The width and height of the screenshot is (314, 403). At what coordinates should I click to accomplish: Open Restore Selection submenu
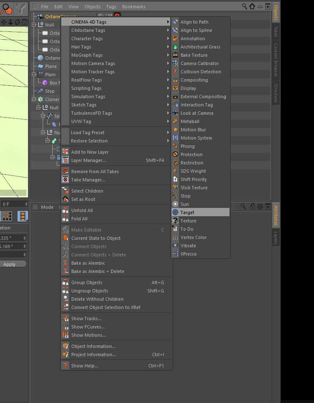pyautogui.click(x=116, y=141)
